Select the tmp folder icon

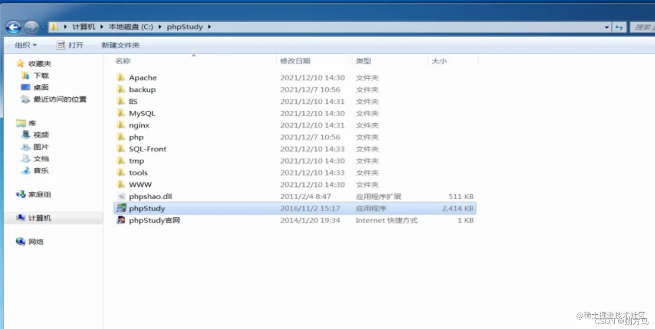pyautogui.click(x=121, y=161)
